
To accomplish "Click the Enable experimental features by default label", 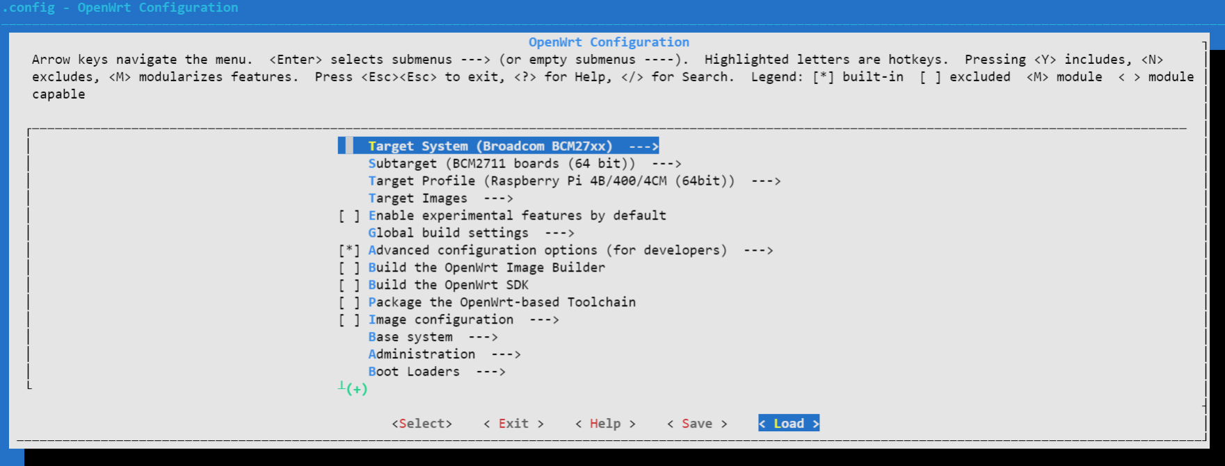I will [x=517, y=216].
